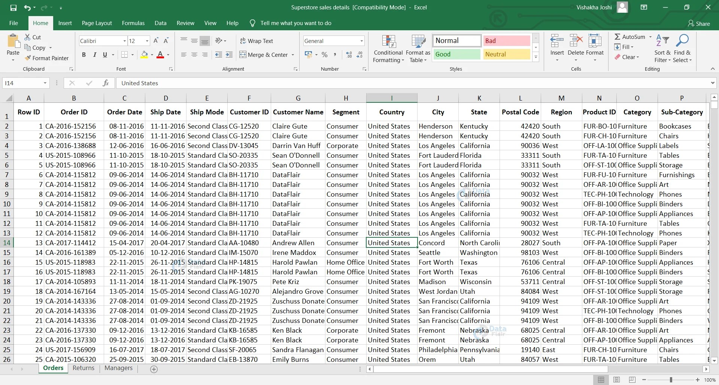Screen dimensions: 719x385
Task: Expand the Name Box dropdown
Action: coord(45,83)
